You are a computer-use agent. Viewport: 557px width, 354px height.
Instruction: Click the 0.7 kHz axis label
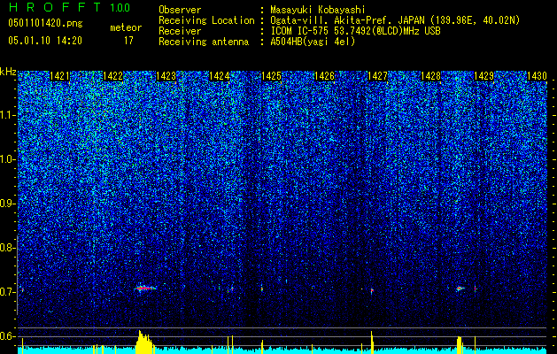pos(7,292)
